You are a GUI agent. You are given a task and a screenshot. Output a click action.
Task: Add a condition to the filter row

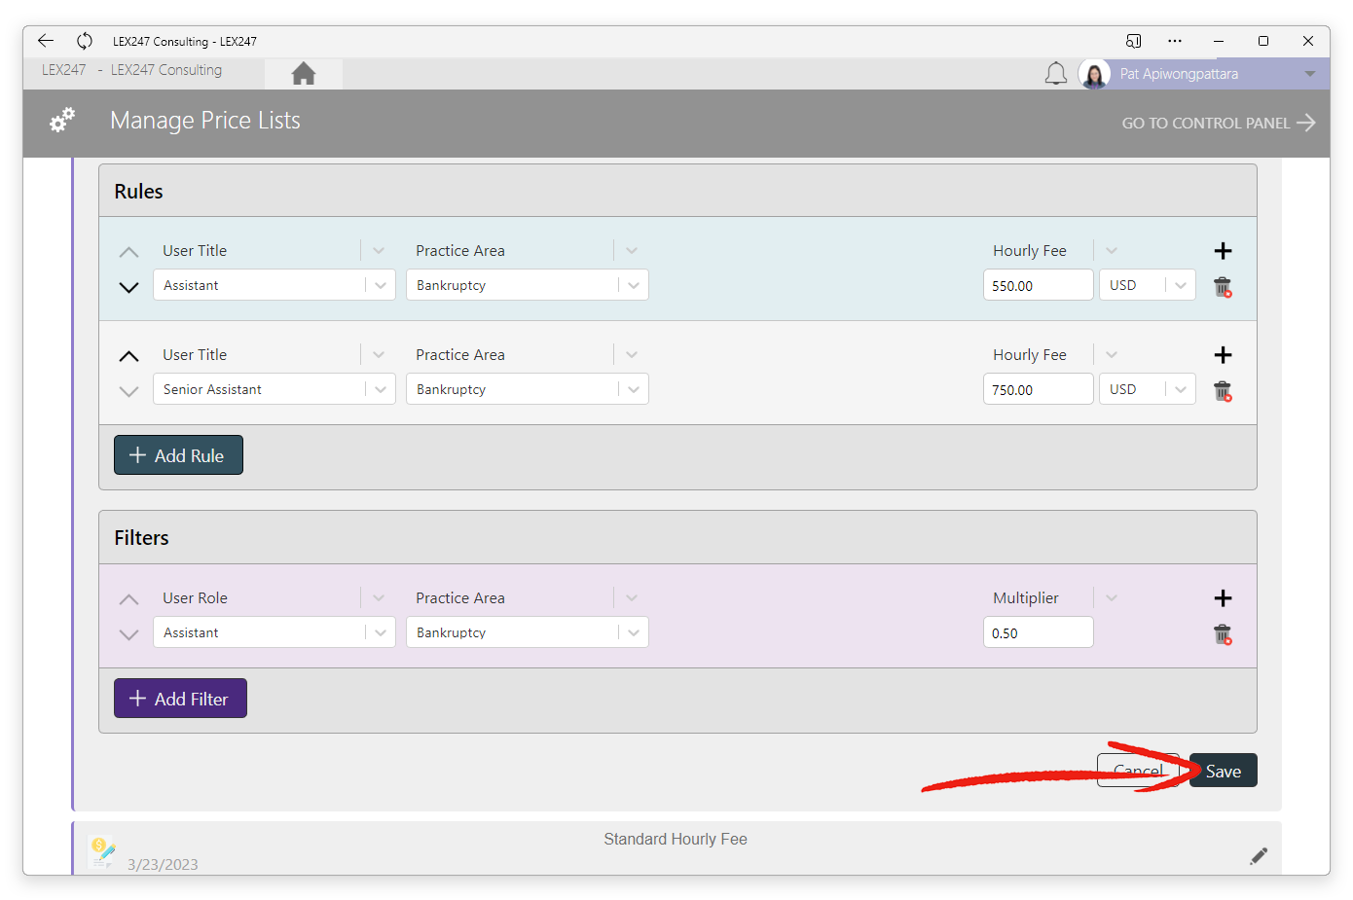[1224, 598]
